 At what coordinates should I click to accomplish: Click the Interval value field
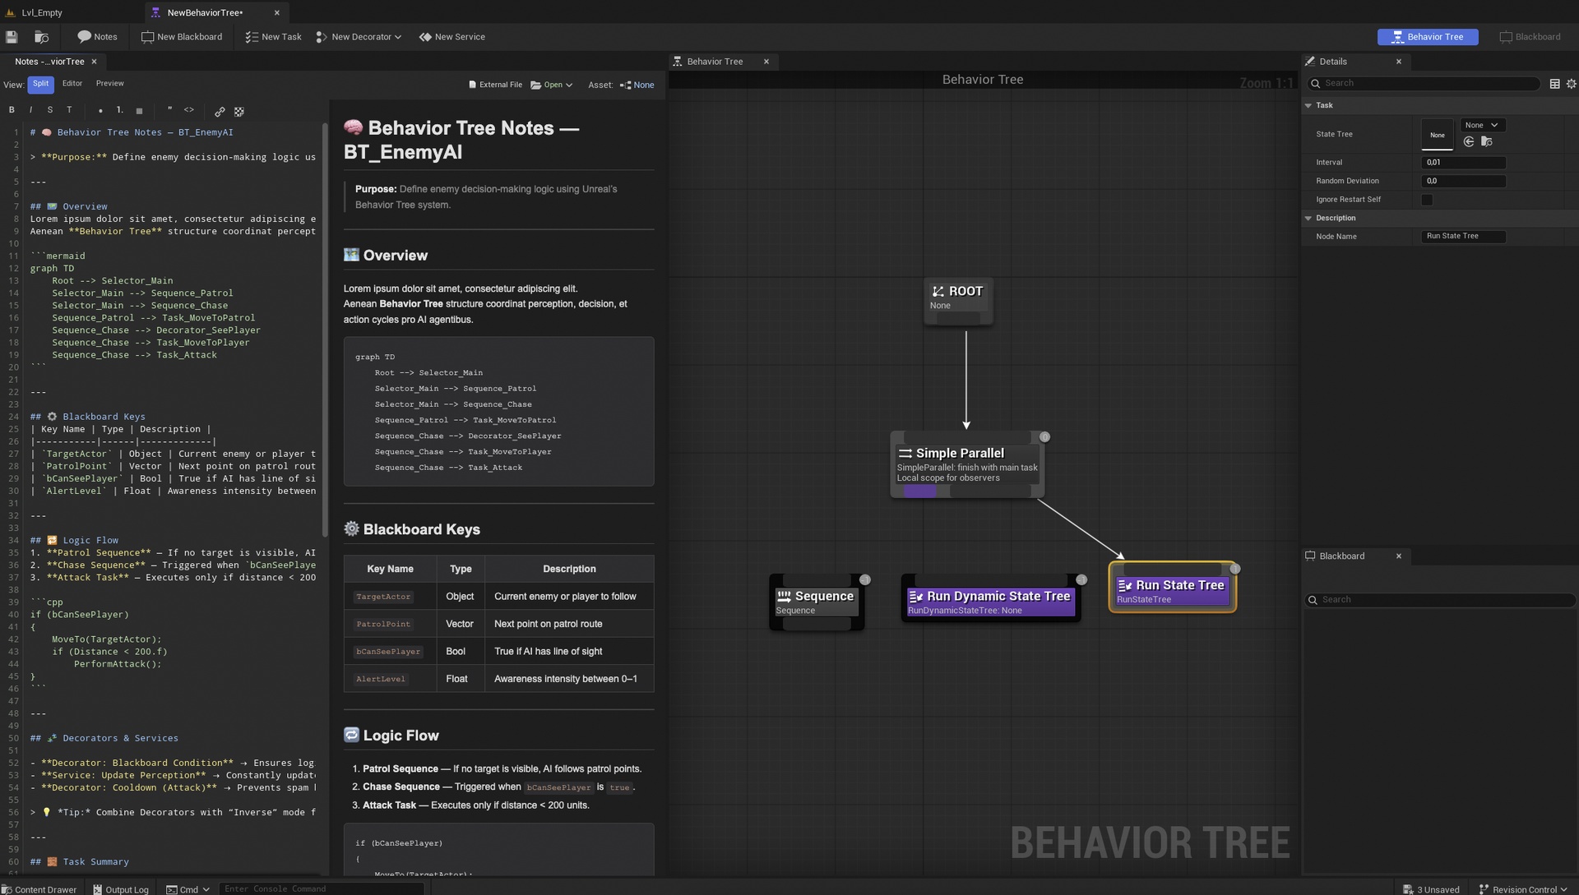(1463, 163)
